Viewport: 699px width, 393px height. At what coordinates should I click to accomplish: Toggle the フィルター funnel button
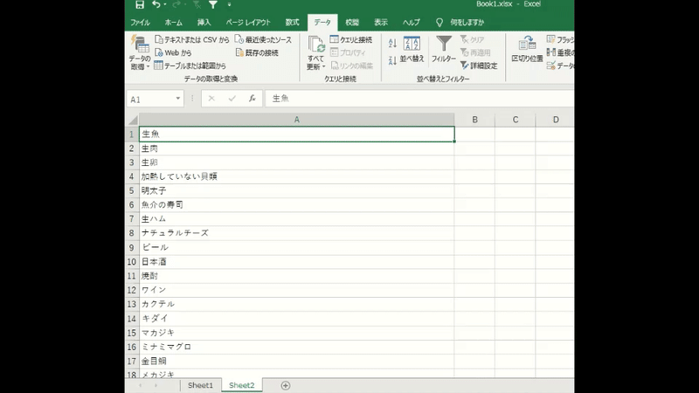click(x=444, y=49)
